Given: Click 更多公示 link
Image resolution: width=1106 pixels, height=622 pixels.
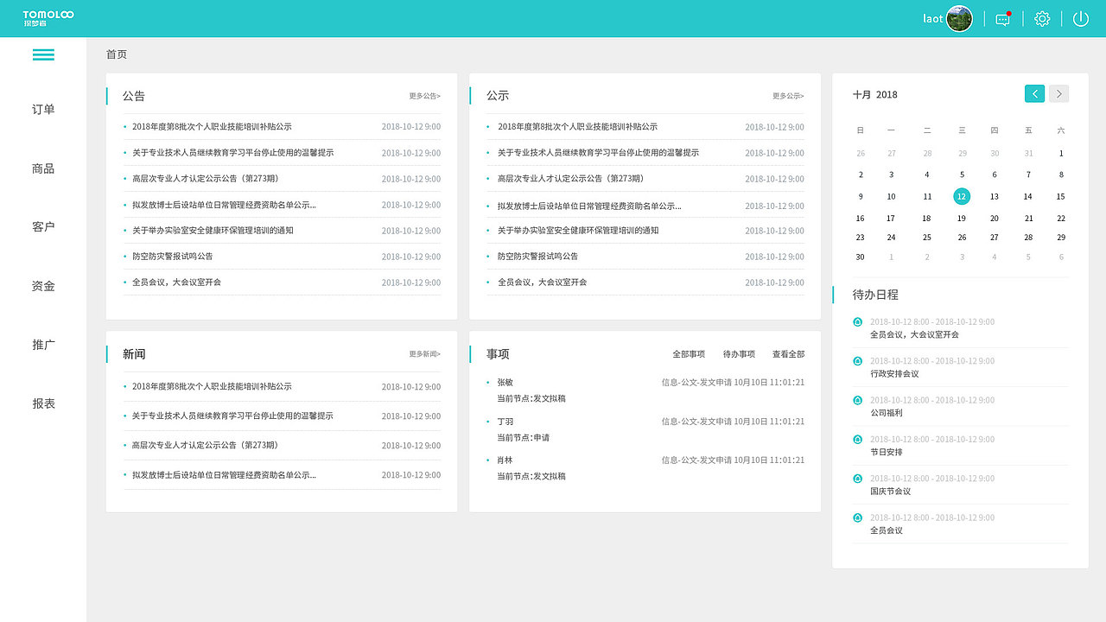Looking at the screenshot, I should point(788,96).
